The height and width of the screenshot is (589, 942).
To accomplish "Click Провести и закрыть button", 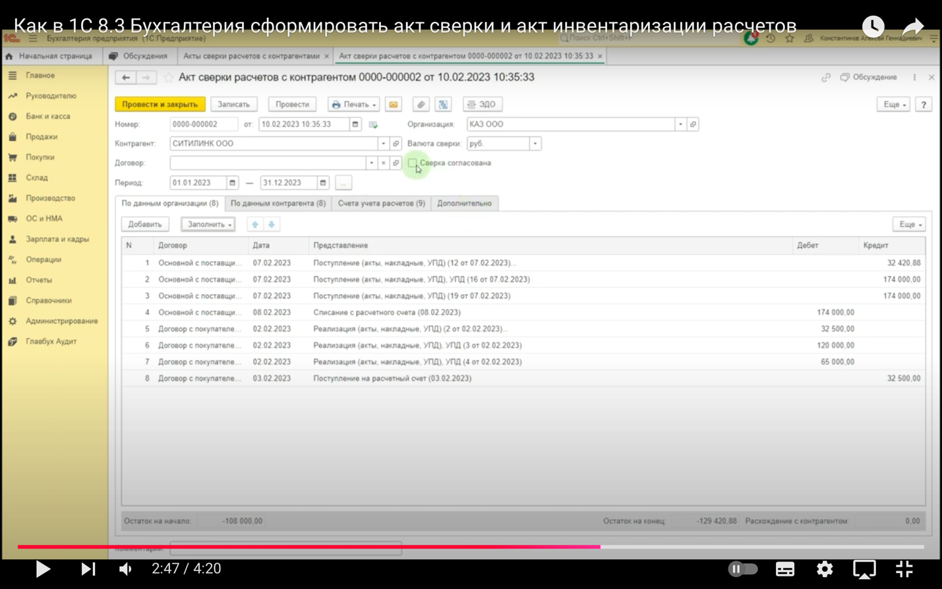I will [x=160, y=104].
